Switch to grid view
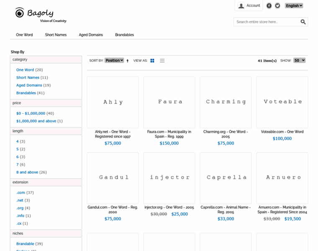318x251 pixels. [x=152, y=61]
